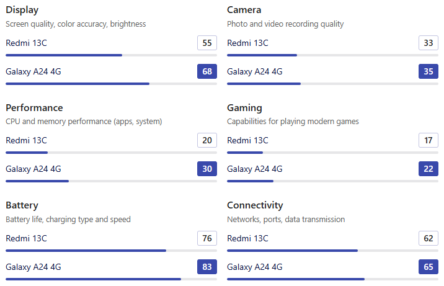Click Redmi 13C Display progress bar

(111, 55)
